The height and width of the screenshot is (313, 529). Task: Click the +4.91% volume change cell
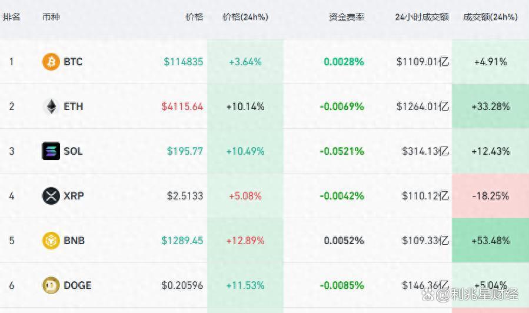pyautogui.click(x=491, y=62)
